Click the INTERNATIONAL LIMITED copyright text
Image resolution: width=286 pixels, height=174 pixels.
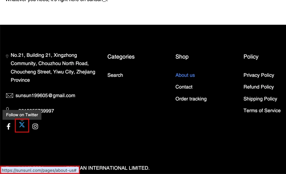click(x=114, y=168)
